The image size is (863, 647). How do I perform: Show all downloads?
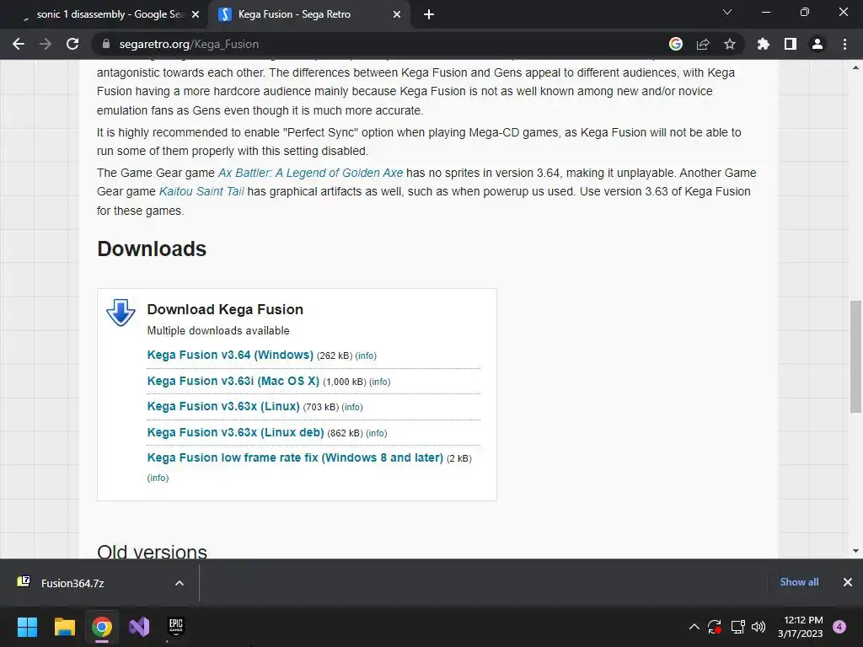[799, 582]
